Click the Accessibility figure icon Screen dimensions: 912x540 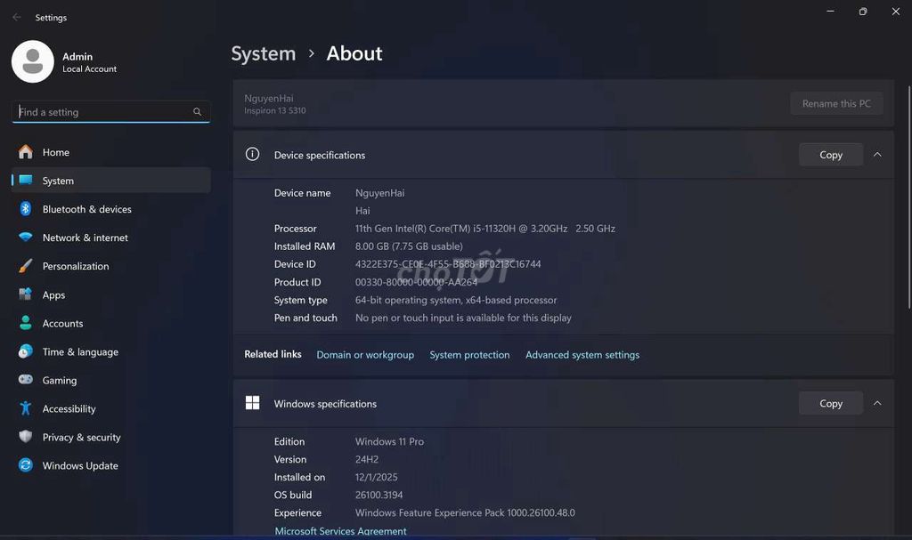pos(26,408)
